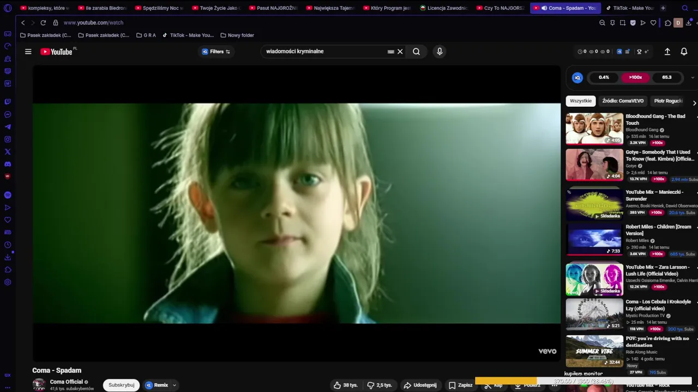Open sidebar settings gear icon
Viewport: 698px width, 392px height.
[x=8, y=282]
